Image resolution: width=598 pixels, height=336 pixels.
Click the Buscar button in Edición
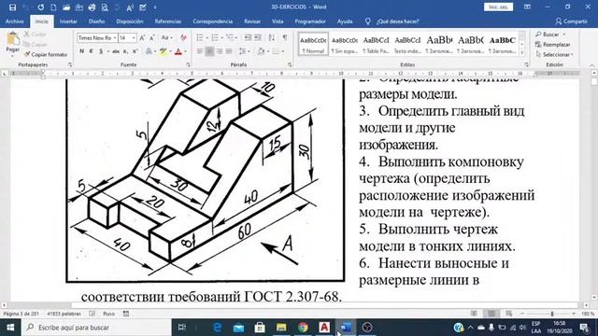550,35
